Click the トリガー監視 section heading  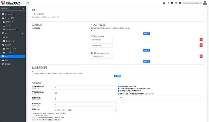[x=98, y=25]
